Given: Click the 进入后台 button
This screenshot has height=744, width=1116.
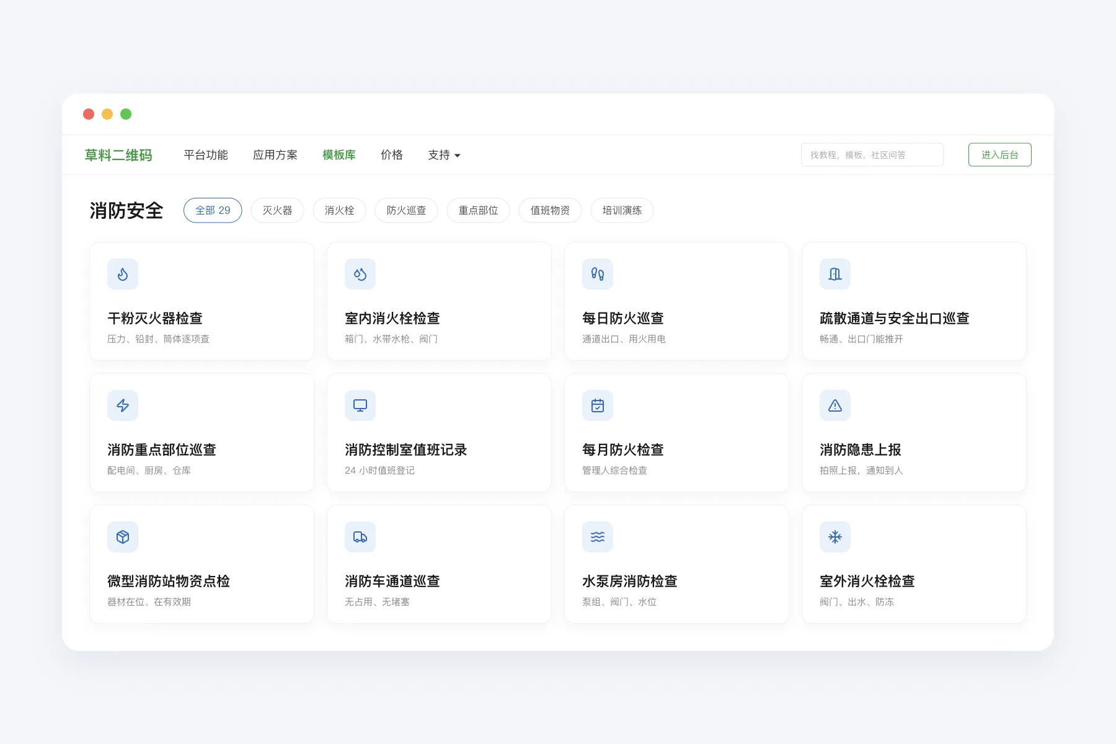Looking at the screenshot, I should tap(999, 155).
